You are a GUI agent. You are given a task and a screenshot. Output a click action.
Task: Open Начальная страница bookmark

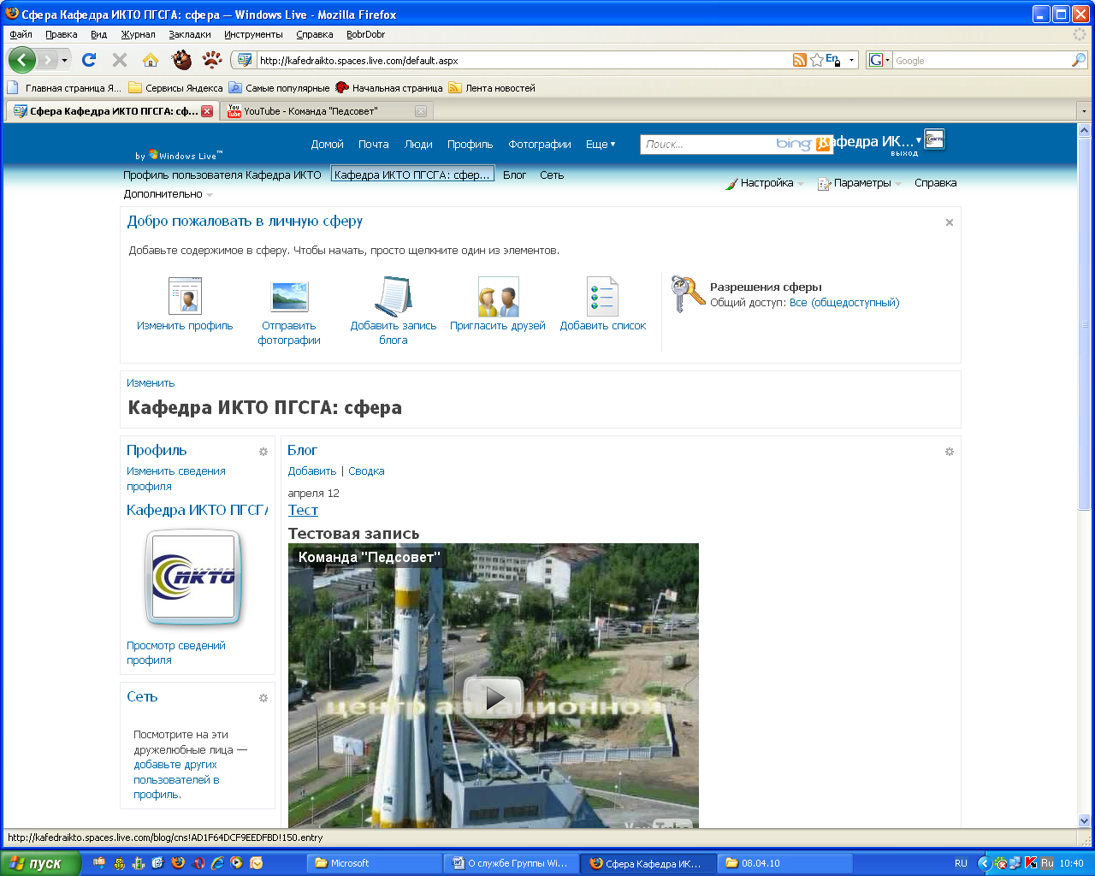pos(389,88)
